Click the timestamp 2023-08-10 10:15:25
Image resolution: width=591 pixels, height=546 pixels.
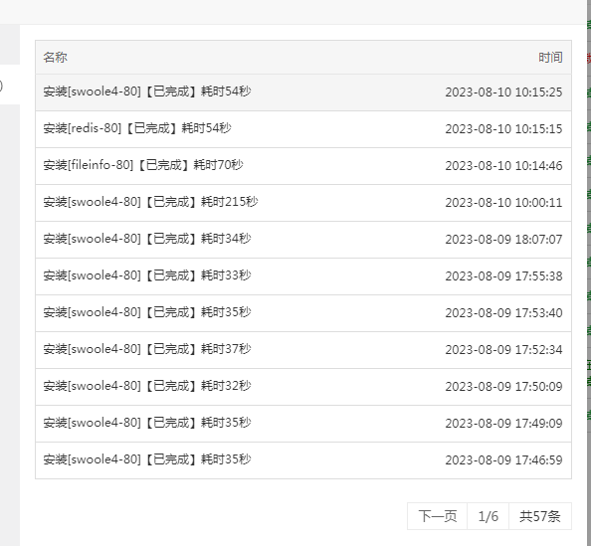tap(503, 92)
